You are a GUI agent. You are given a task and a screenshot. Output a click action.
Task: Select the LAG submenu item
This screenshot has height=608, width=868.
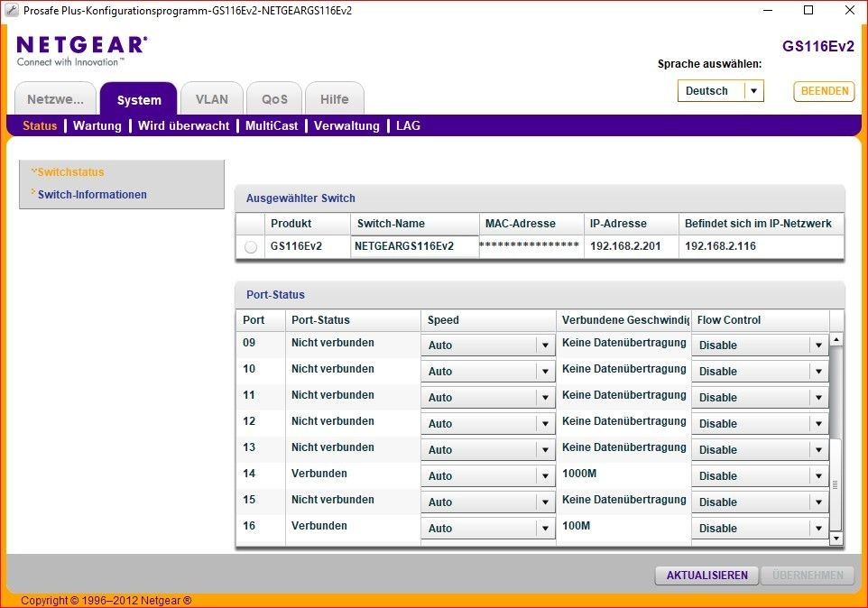coord(408,126)
